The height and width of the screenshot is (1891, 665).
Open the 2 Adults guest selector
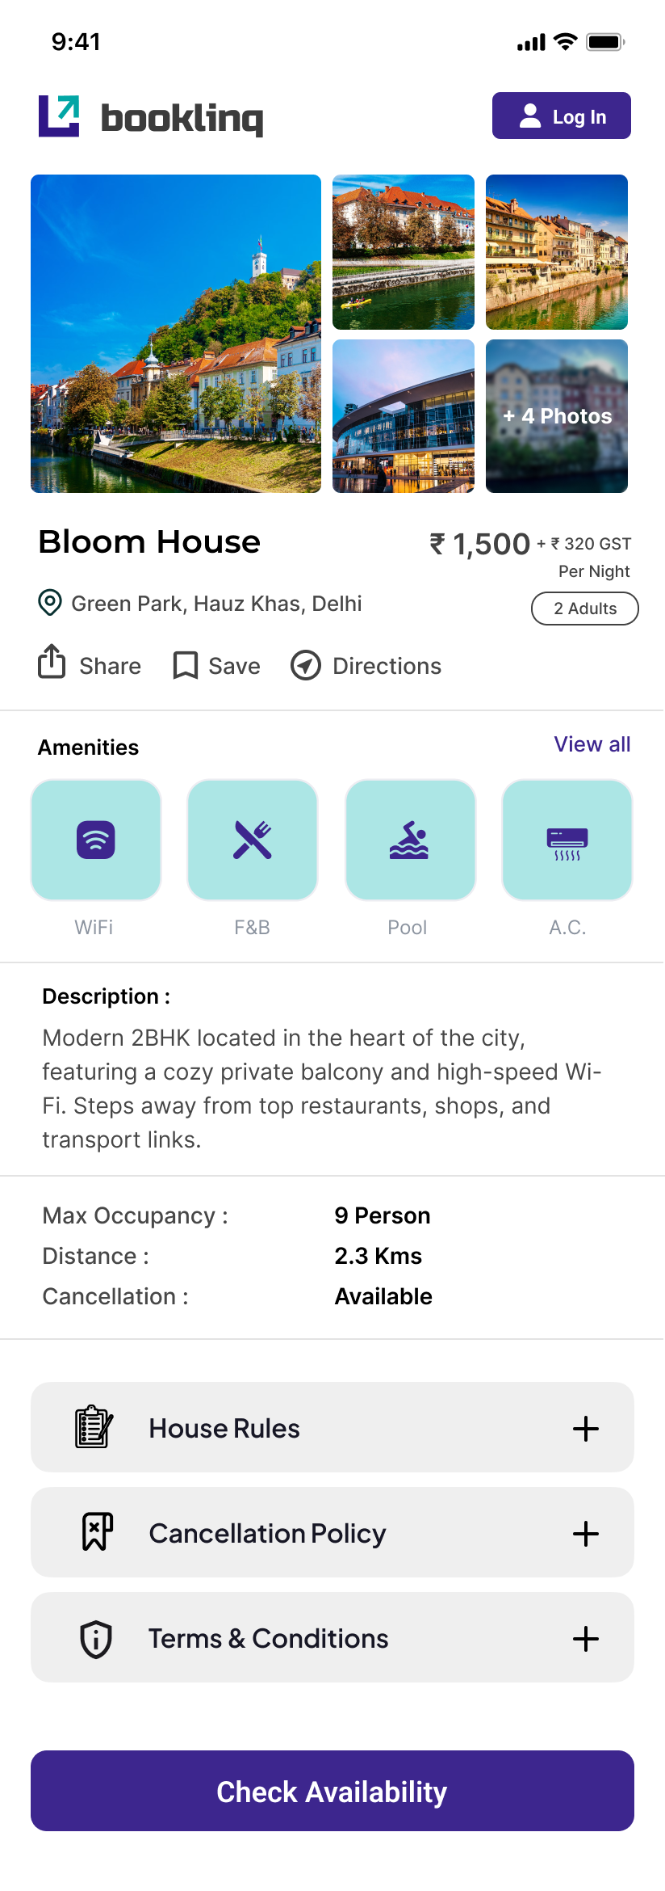click(x=584, y=609)
